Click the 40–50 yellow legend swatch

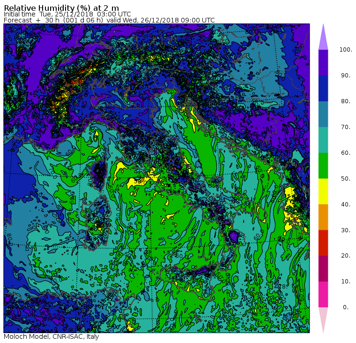pos(323,191)
